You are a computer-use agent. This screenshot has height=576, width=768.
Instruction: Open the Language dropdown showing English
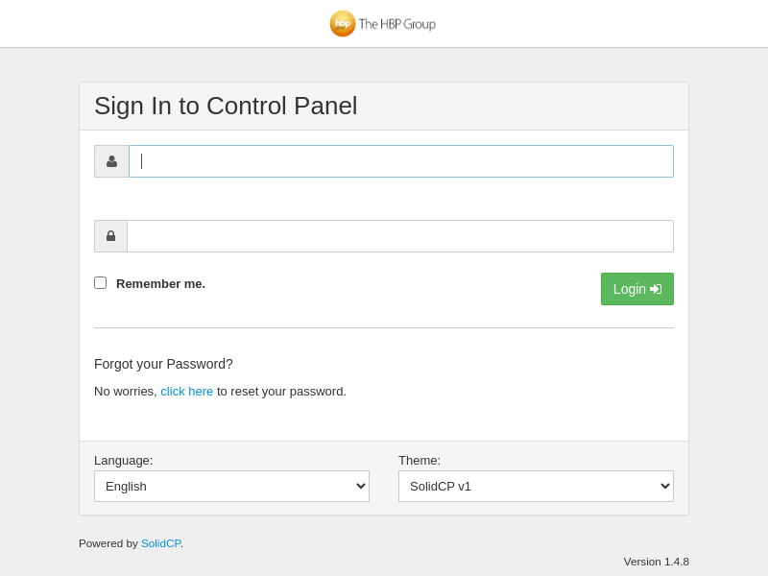click(x=231, y=486)
